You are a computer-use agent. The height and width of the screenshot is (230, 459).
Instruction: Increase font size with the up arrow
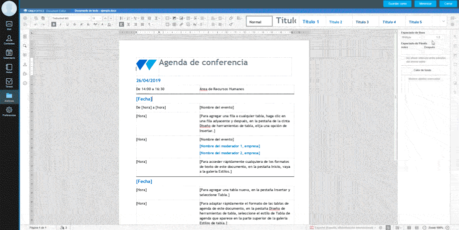tap(105, 18)
